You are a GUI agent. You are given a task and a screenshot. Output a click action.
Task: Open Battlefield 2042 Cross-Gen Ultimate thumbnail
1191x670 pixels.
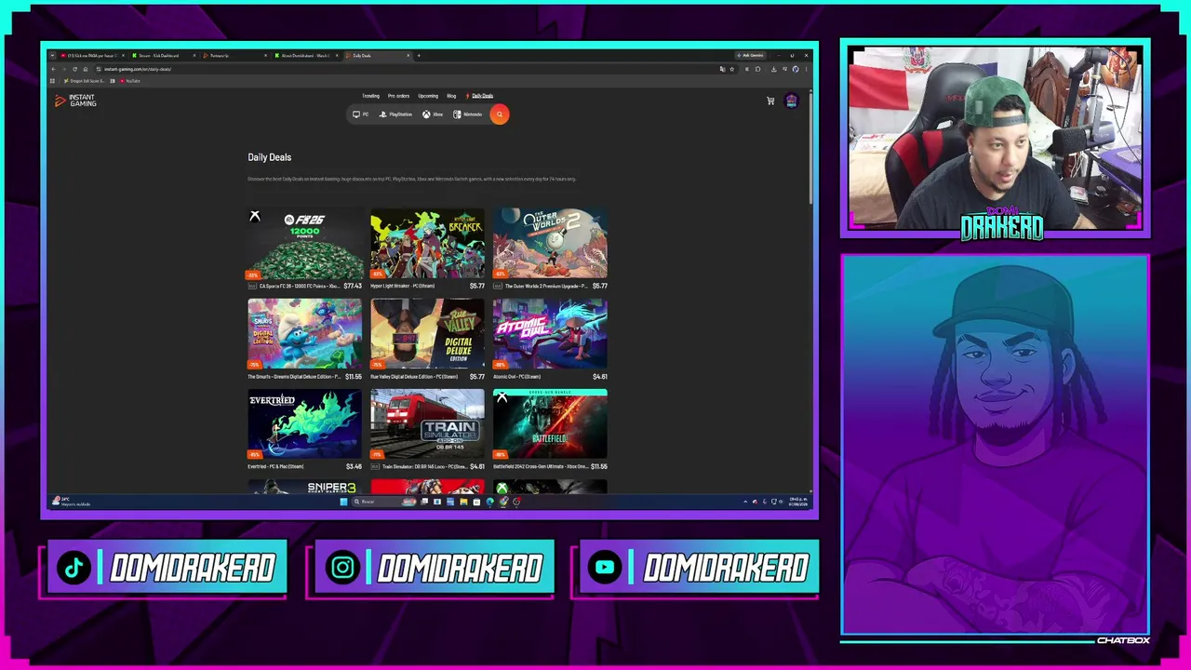(x=550, y=424)
